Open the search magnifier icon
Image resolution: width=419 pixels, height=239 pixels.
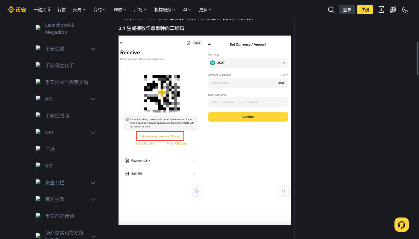pyautogui.click(x=331, y=10)
